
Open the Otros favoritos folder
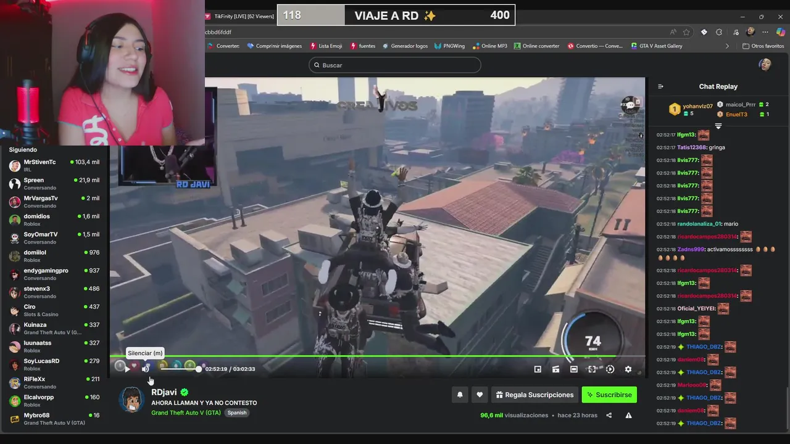[763, 46]
